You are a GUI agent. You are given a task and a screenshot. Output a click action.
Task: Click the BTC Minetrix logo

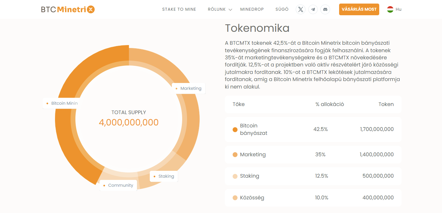pyautogui.click(x=68, y=9)
